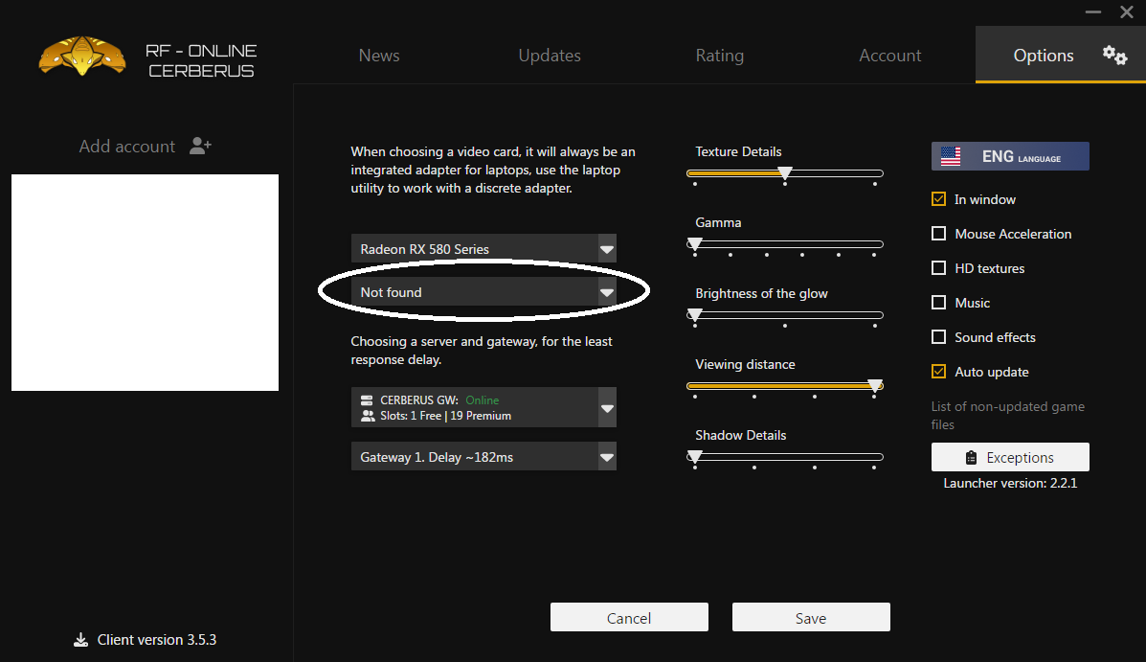Expand the Not found dropdown arrow

point(607,292)
